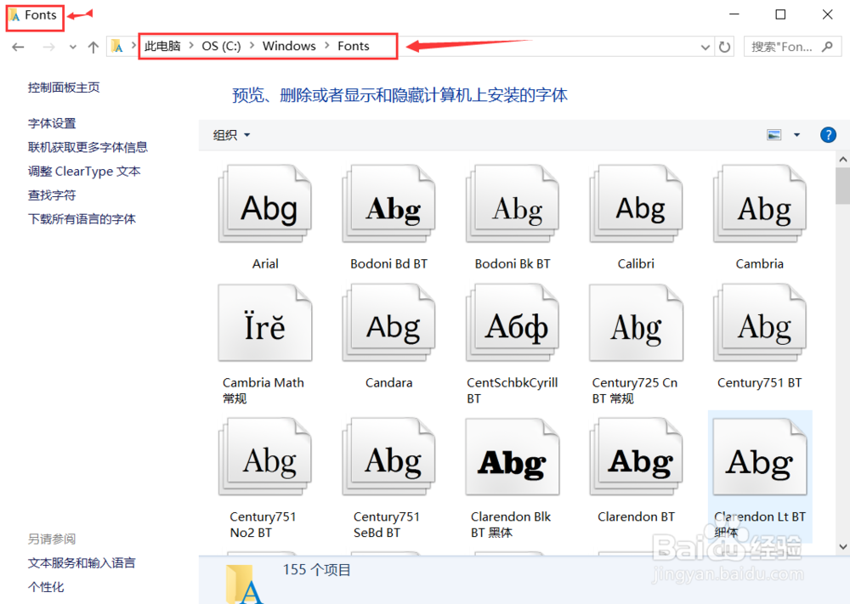Navigate to OS (C:) in breadcrumb
Image resolution: width=850 pixels, height=604 pixels.
[x=222, y=46]
